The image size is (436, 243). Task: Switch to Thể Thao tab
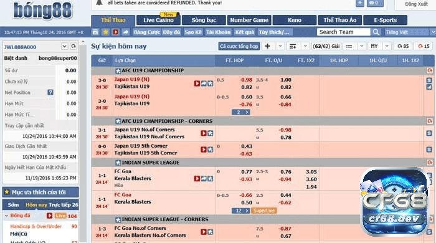tap(113, 20)
